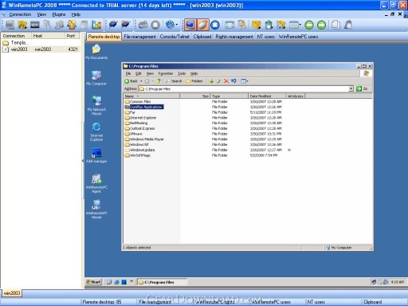The height and width of the screenshot is (306, 408).
Task: Open the Tools menu in the Explorer window
Action: [182, 73]
